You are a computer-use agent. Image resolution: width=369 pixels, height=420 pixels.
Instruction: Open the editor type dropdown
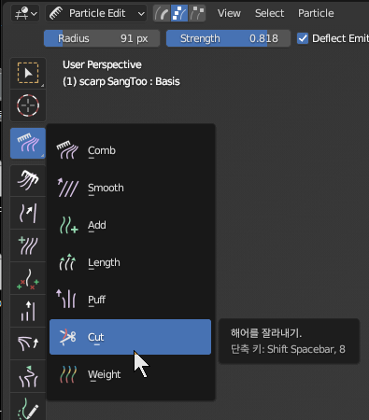pos(25,13)
